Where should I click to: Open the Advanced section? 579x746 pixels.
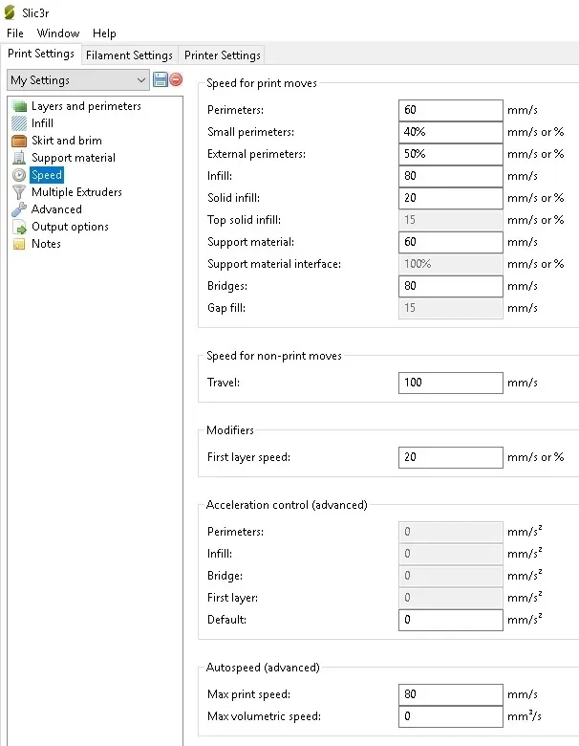pos(56,209)
